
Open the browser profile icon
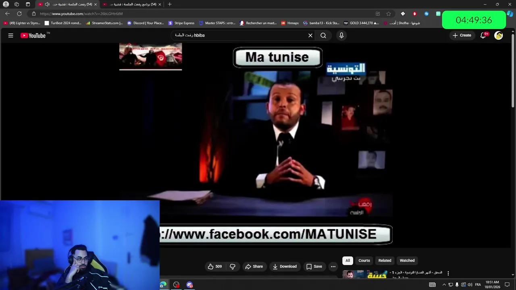click(x=6, y=4)
